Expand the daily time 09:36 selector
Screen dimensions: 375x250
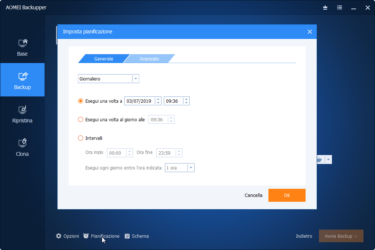170,119
